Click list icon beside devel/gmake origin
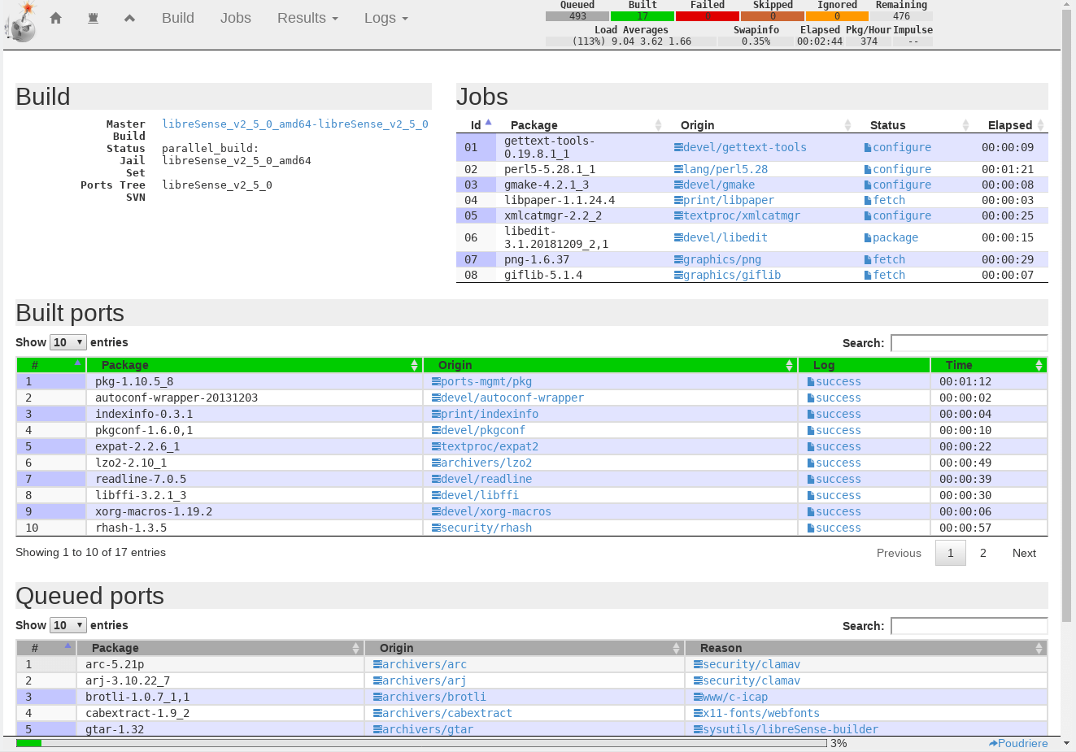Image resolution: width=1076 pixels, height=752 pixels. coord(678,185)
